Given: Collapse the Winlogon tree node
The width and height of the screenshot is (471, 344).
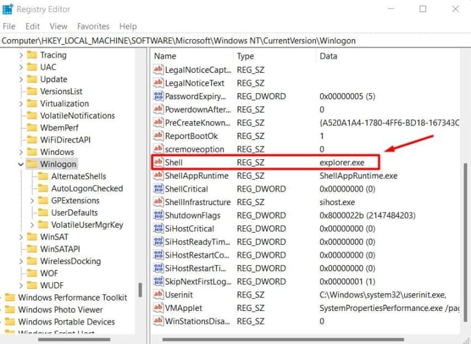Looking at the screenshot, I should pyautogui.click(x=20, y=164).
